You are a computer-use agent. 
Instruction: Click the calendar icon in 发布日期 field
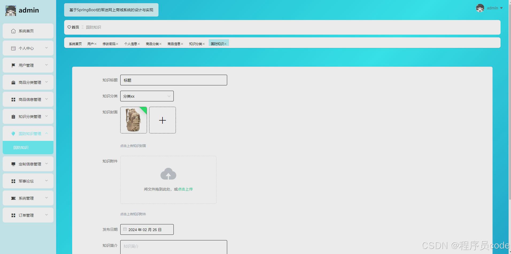point(125,229)
